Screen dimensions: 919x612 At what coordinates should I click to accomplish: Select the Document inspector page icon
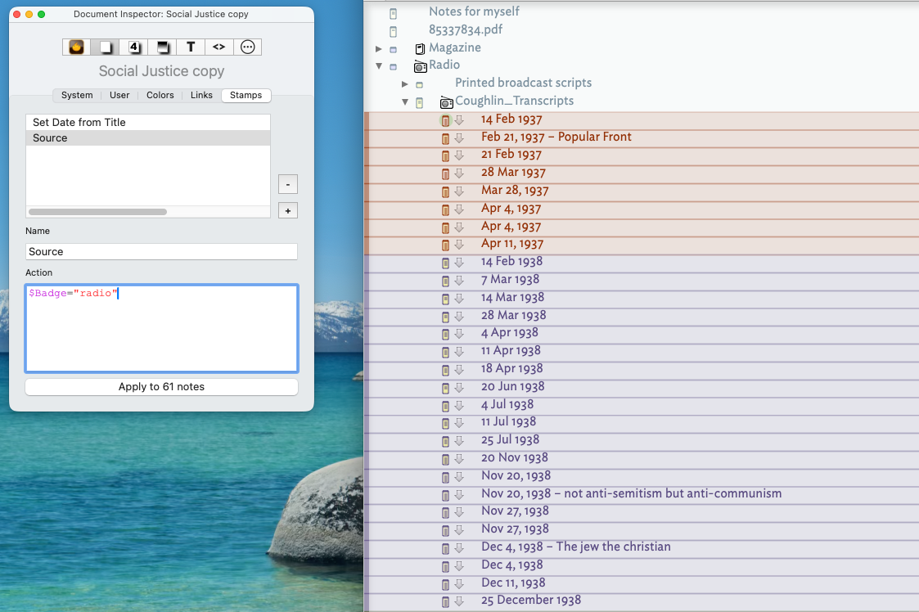point(105,47)
